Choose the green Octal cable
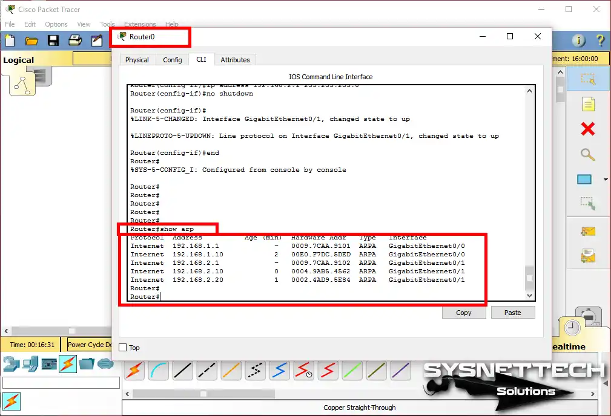 (352, 371)
